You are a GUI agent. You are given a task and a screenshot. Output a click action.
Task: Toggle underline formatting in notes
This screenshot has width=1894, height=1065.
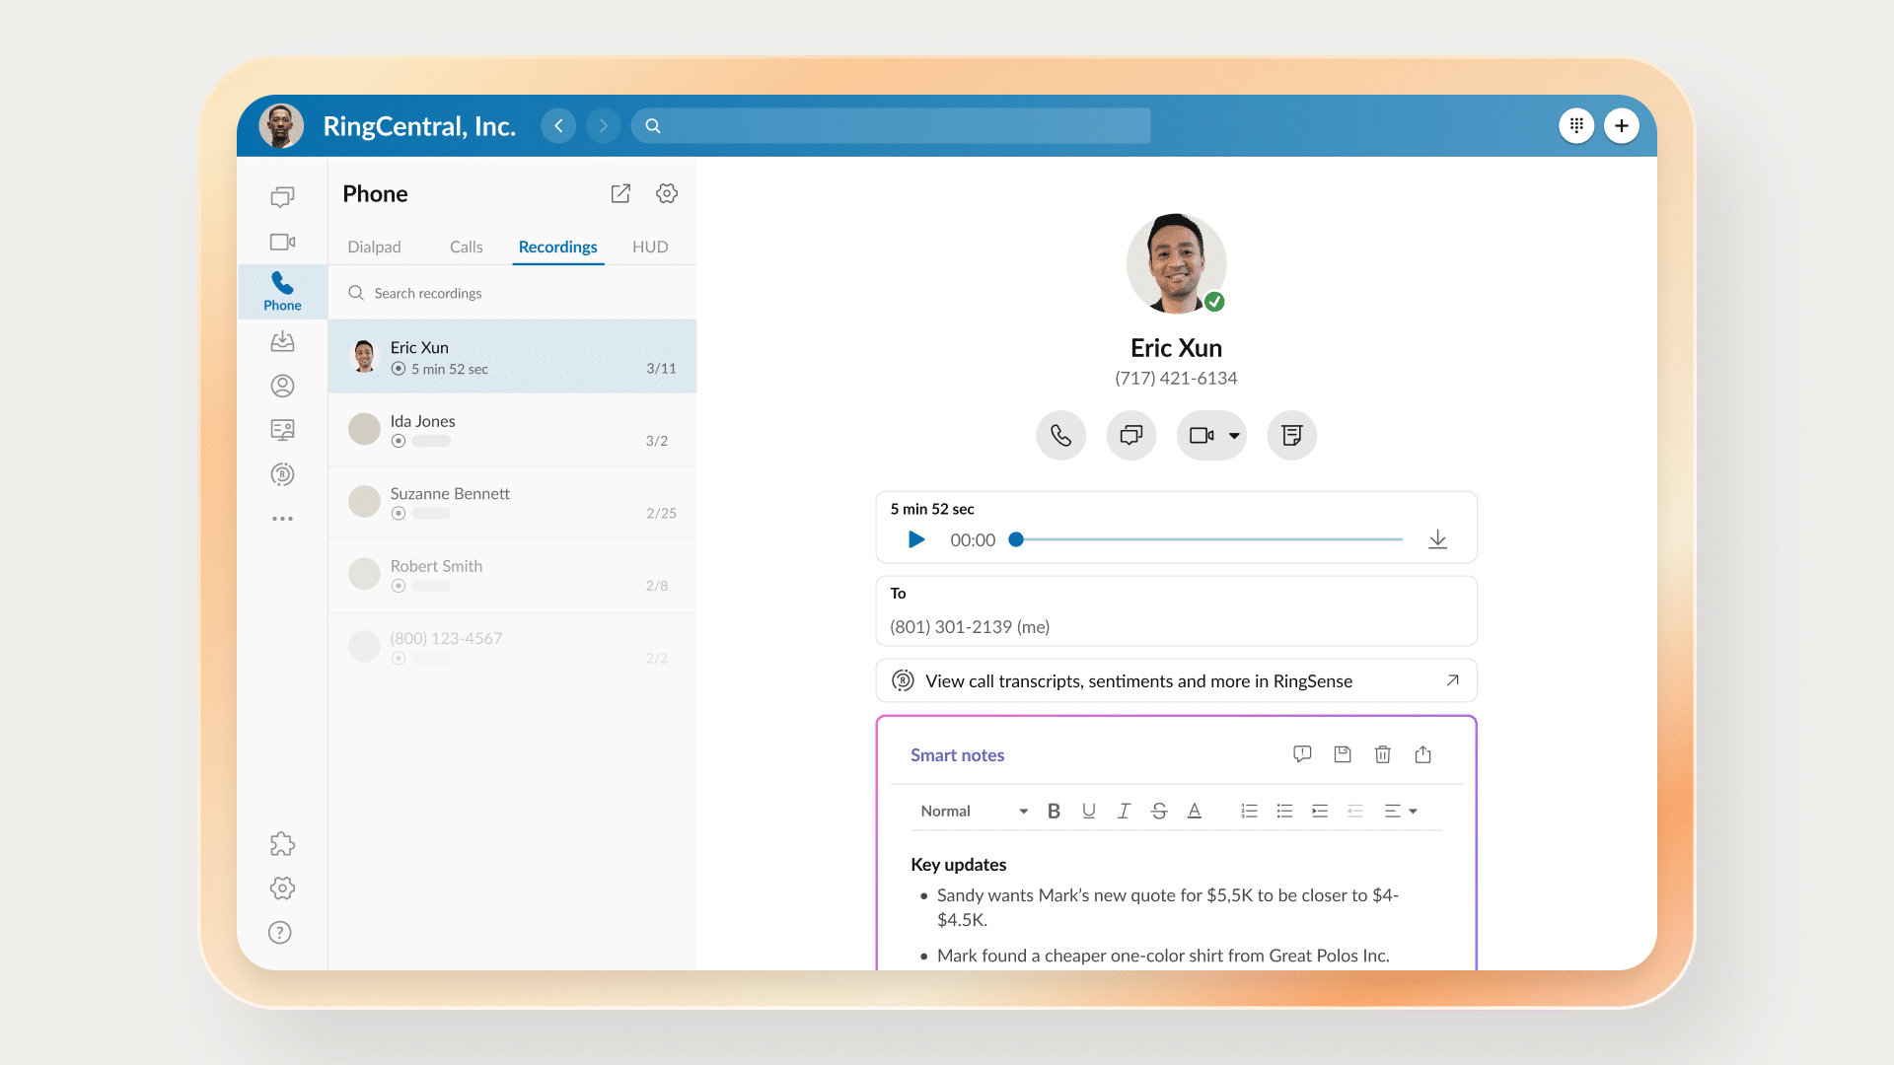click(1088, 811)
